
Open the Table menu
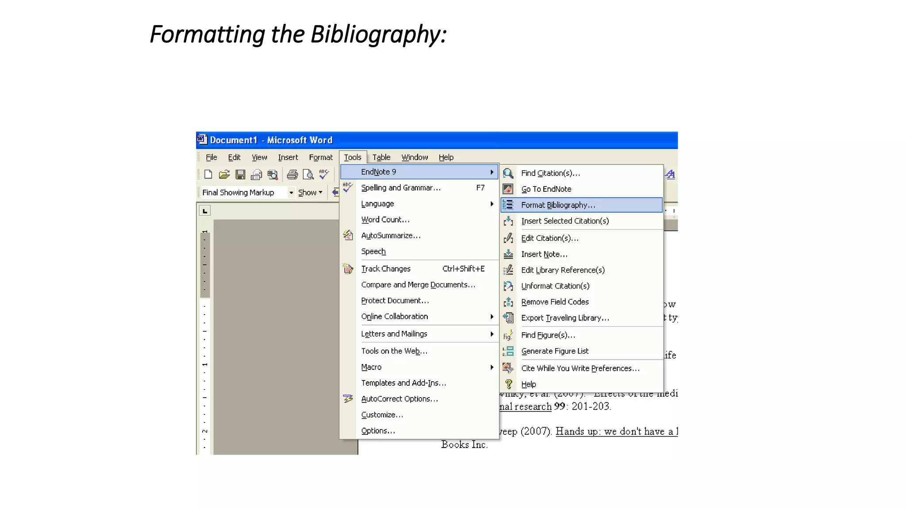click(381, 157)
